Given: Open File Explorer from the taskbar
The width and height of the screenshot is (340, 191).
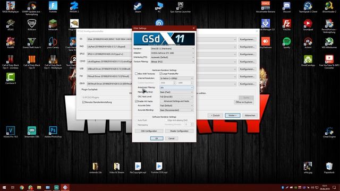Looking at the screenshot, I should point(39,187).
